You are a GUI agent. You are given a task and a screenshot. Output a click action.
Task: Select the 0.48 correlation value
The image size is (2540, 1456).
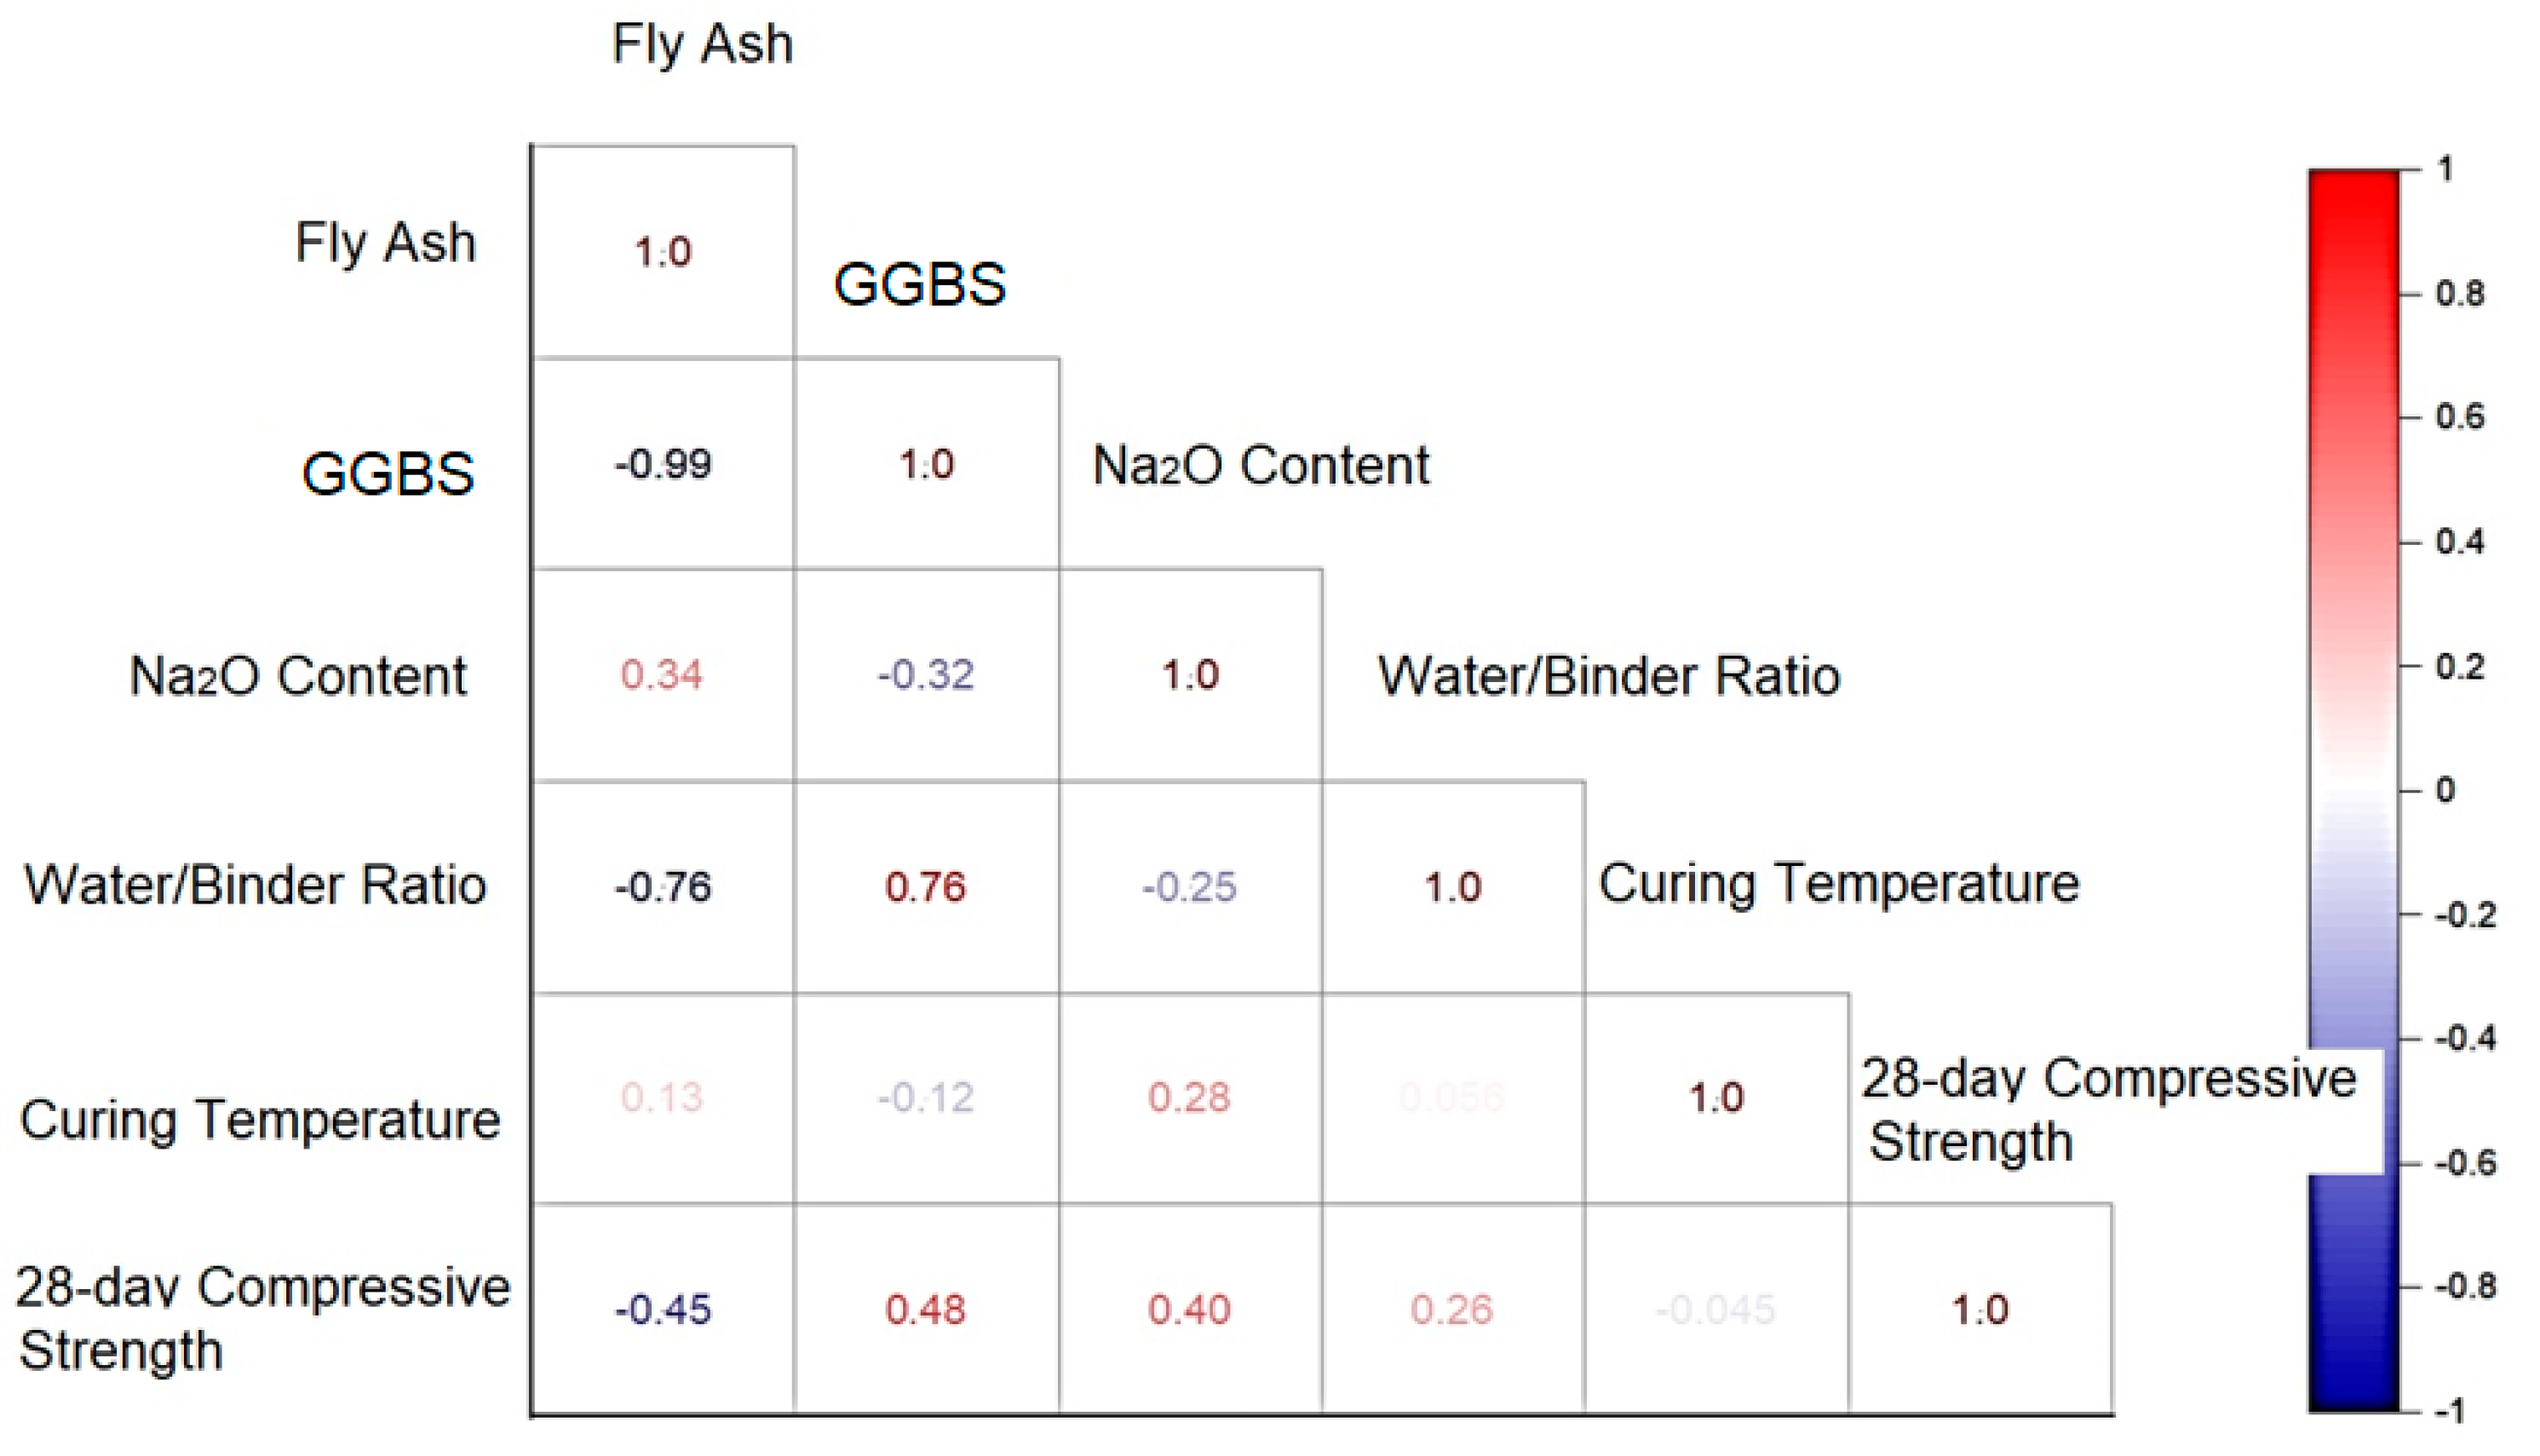click(x=925, y=1309)
